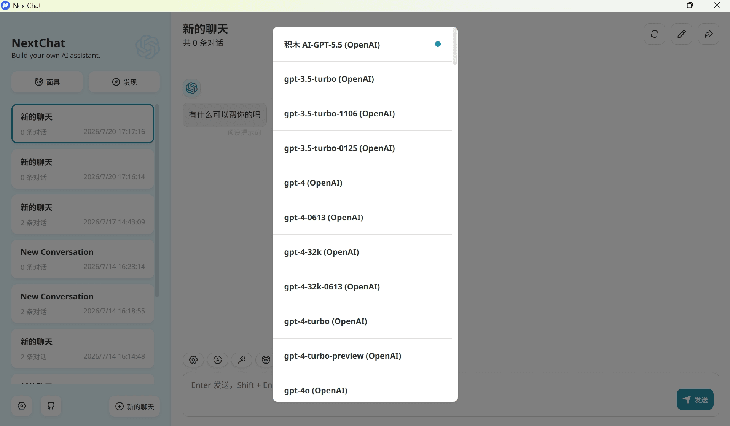Click the auto theme icon above the input

218,360
